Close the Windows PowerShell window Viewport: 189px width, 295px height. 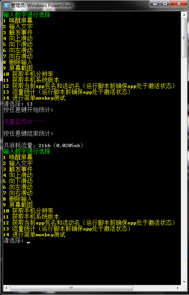pyautogui.click(x=179, y=4)
